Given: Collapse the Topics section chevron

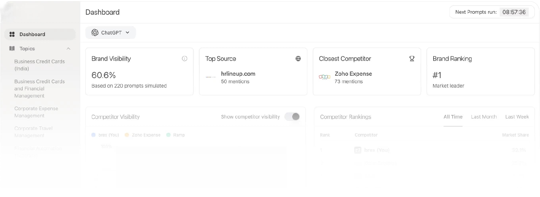Looking at the screenshot, I should click(x=68, y=49).
